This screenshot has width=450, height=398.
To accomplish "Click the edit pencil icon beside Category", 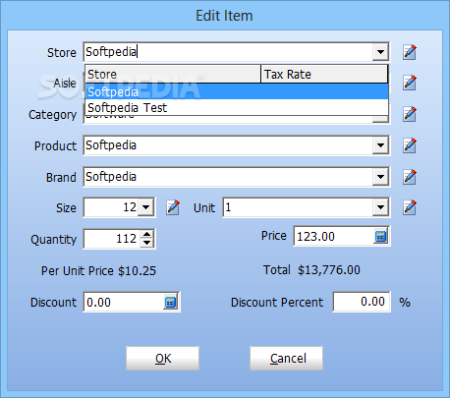I will [x=410, y=114].
